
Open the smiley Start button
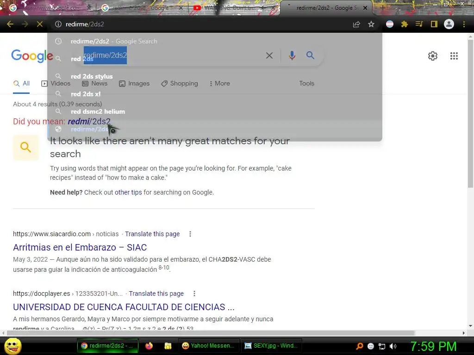(x=12, y=346)
